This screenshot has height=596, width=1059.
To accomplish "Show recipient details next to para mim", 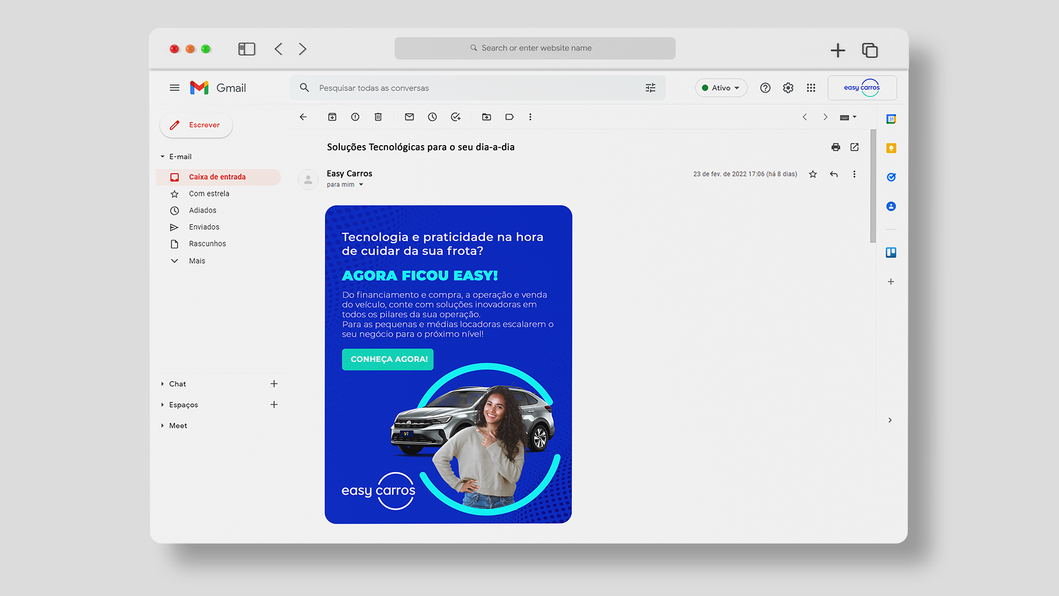I will (361, 185).
